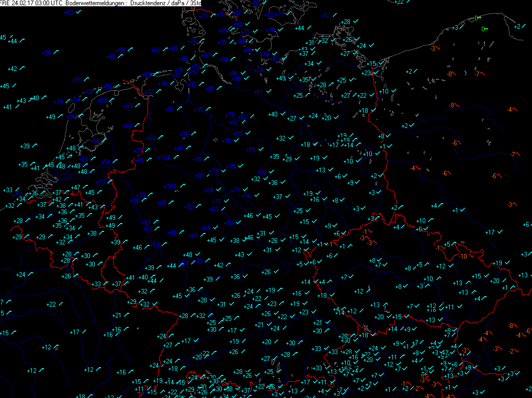532x398 pixels.
Task: Click the +73 station reading
Action: pyautogui.click(x=138, y=150)
